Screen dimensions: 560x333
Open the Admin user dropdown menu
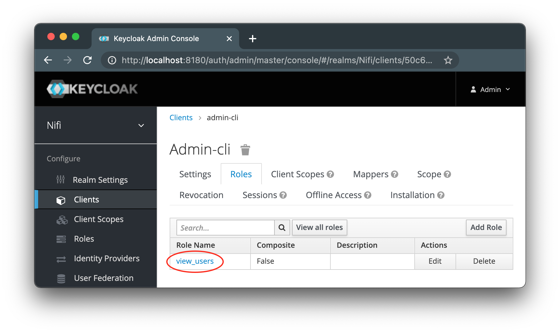(491, 89)
